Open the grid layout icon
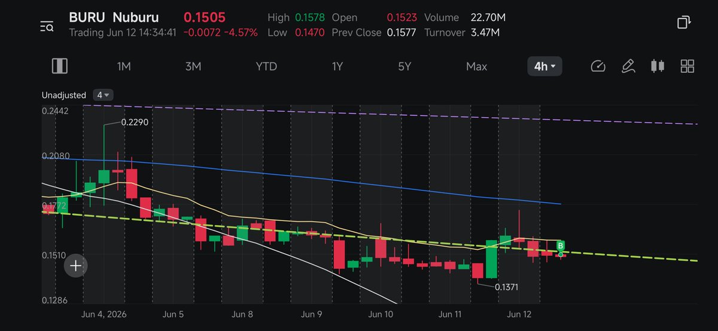The width and height of the screenshot is (718, 331). (687, 66)
